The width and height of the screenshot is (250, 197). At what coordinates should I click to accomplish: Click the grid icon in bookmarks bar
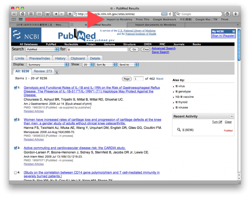click(21, 19)
